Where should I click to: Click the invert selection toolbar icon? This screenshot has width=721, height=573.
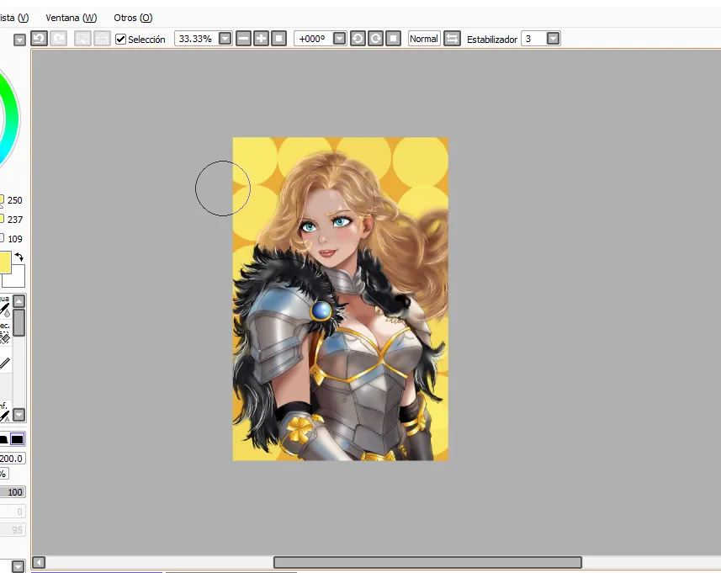tap(102, 39)
